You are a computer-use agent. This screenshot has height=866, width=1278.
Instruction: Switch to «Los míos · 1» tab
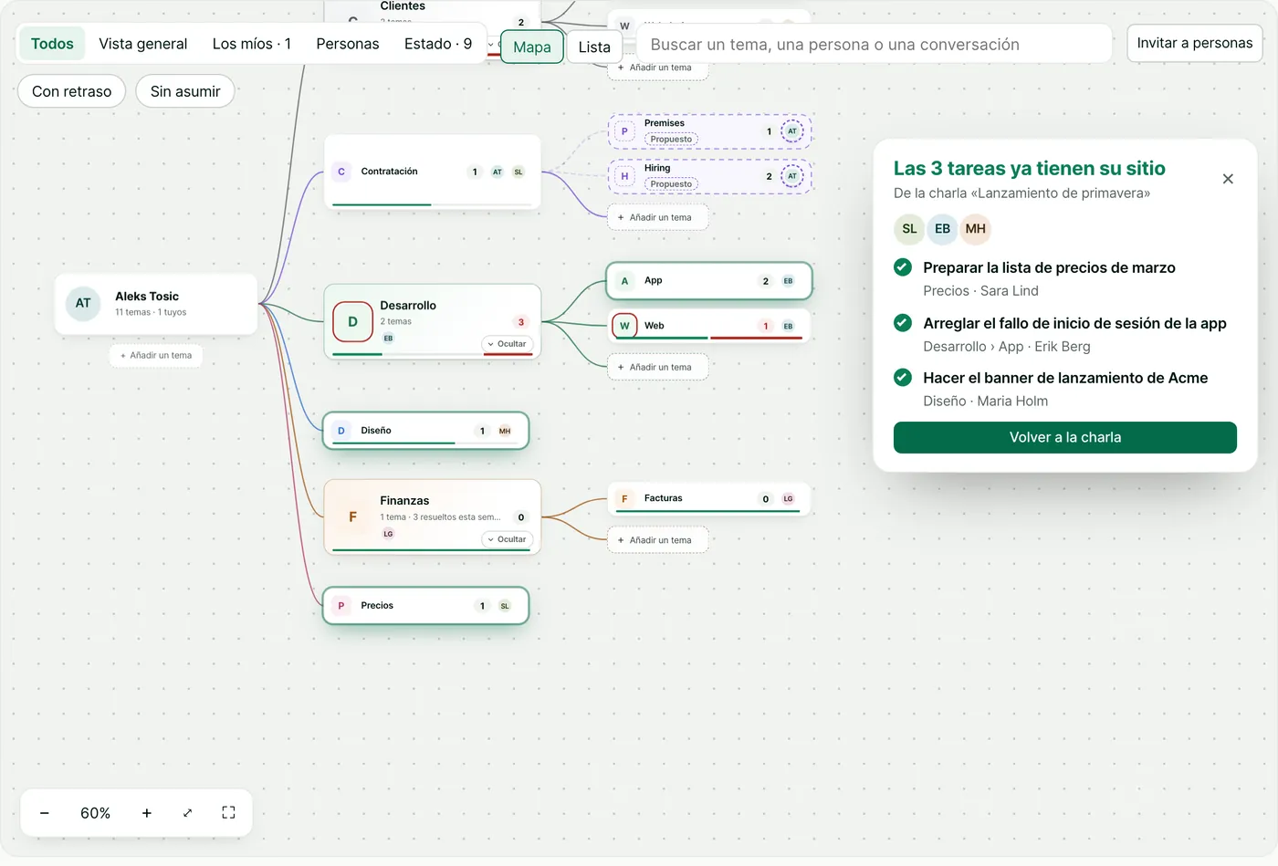[252, 44]
